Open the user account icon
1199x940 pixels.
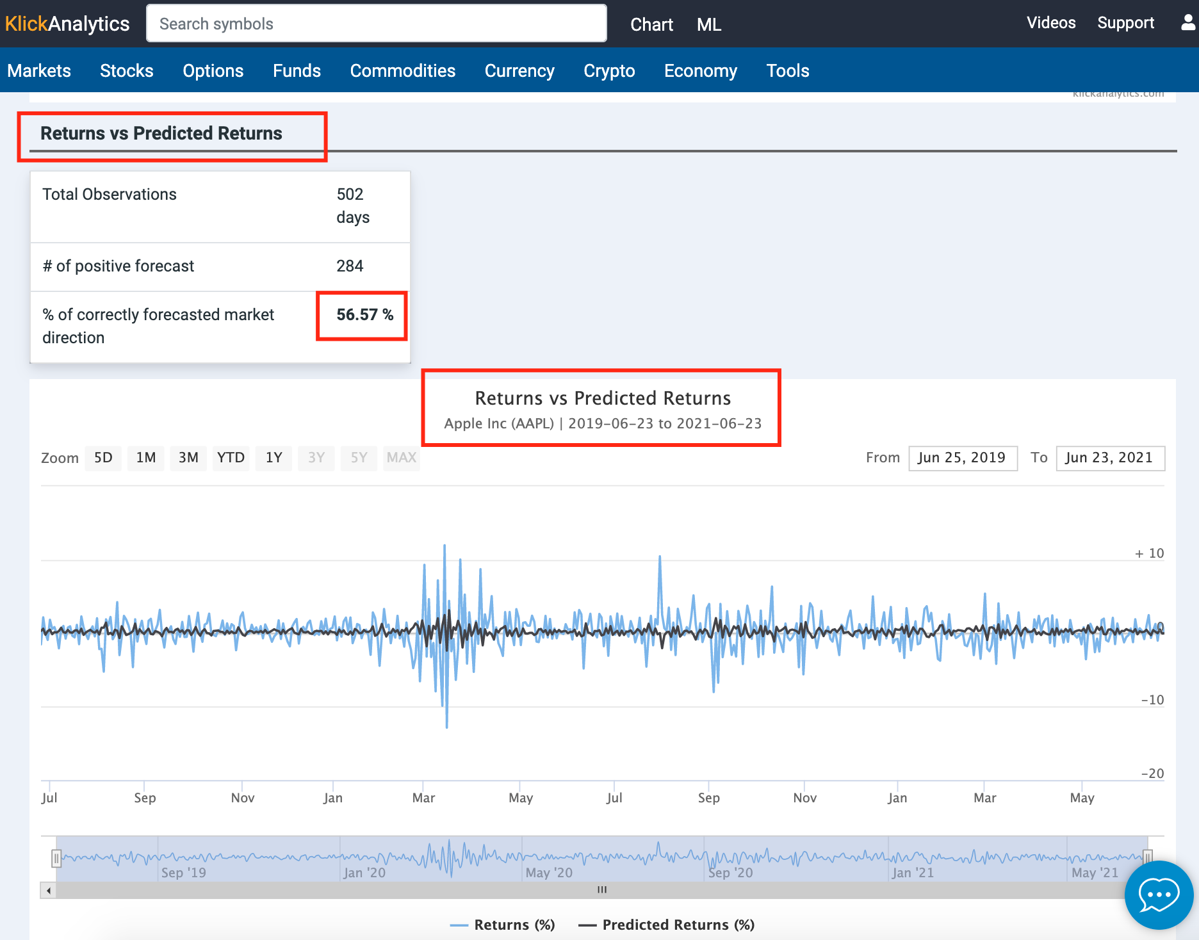[x=1189, y=23]
